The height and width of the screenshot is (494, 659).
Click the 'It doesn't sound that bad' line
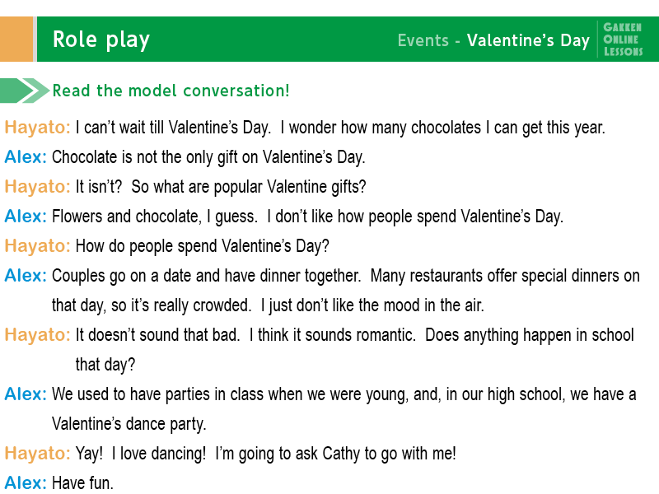point(157,335)
